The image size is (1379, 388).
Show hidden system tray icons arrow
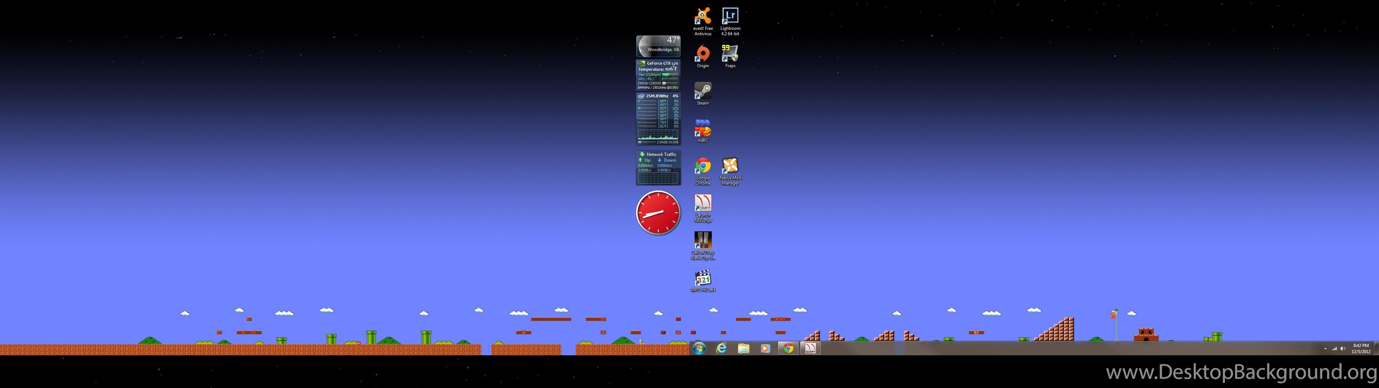(x=1325, y=349)
